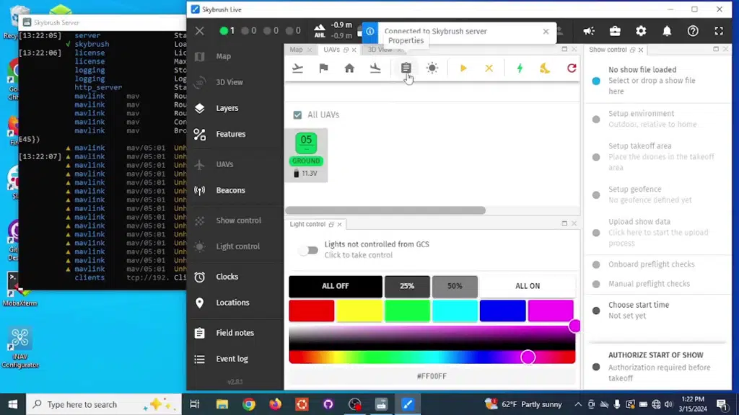Open the briefcase toolbox icon in header
The height and width of the screenshot is (415, 739).
pos(615,31)
